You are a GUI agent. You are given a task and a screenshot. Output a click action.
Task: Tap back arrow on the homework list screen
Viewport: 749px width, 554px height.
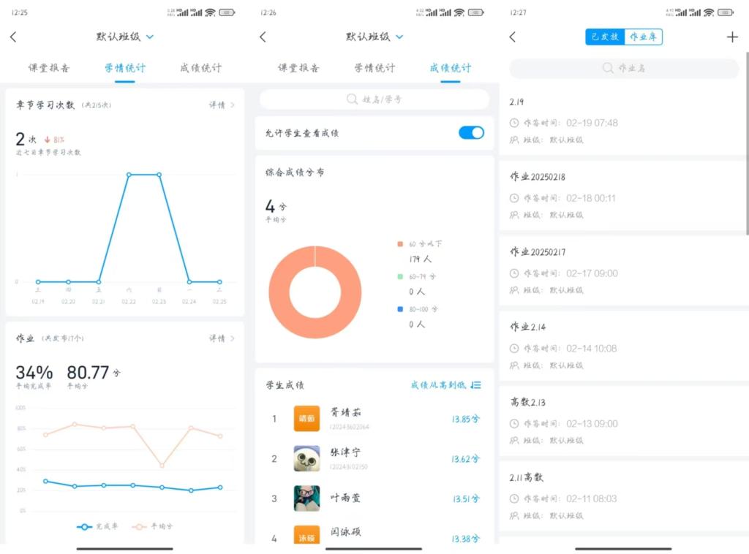512,37
